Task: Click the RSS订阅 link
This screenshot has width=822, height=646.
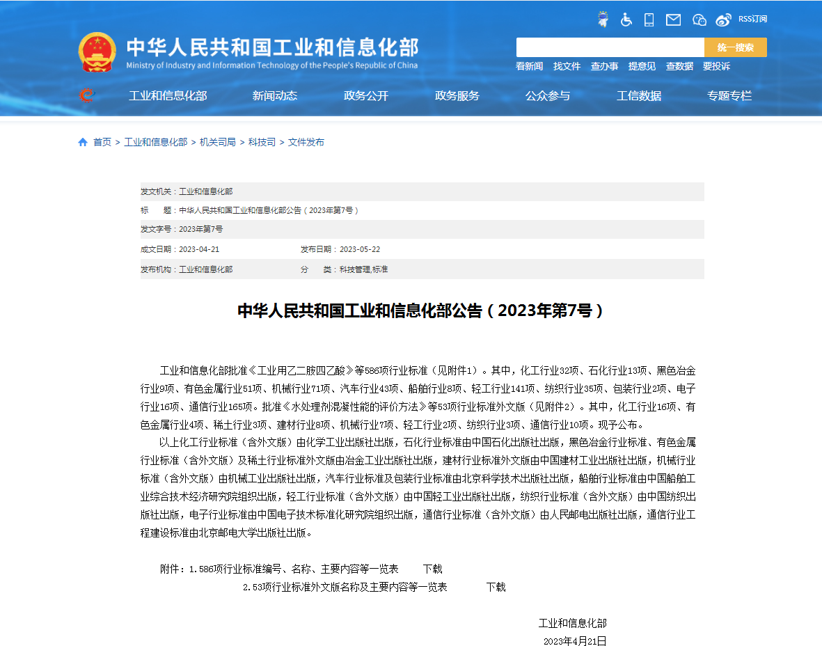Action: (x=753, y=19)
